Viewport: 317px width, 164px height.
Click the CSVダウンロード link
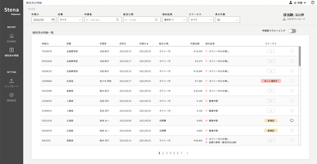point(296,19)
